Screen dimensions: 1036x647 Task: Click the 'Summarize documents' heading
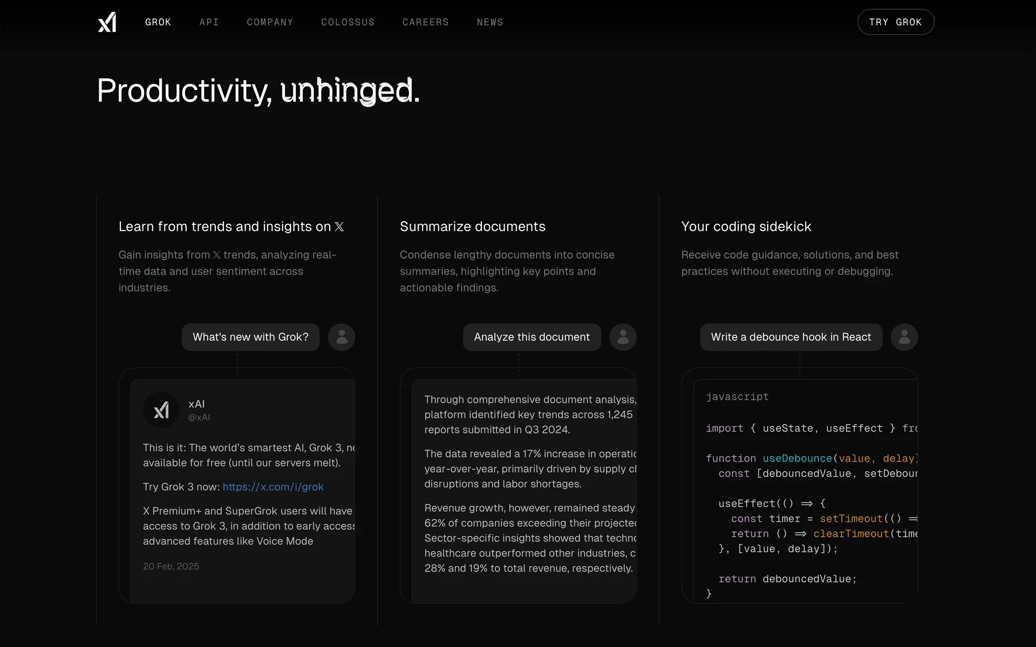click(472, 226)
